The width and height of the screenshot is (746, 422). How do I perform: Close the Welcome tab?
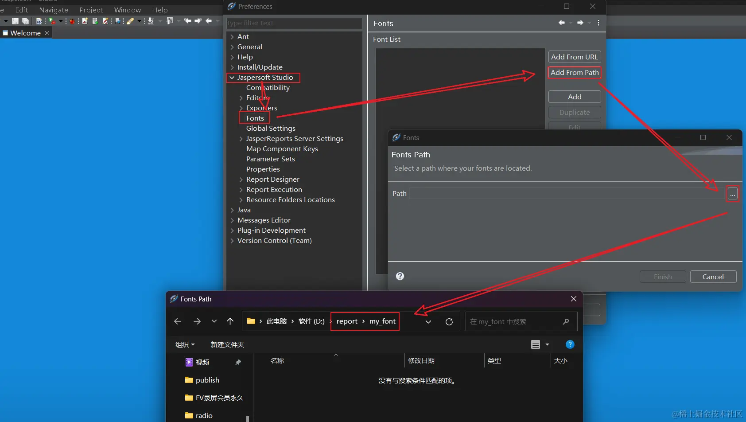(x=47, y=33)
